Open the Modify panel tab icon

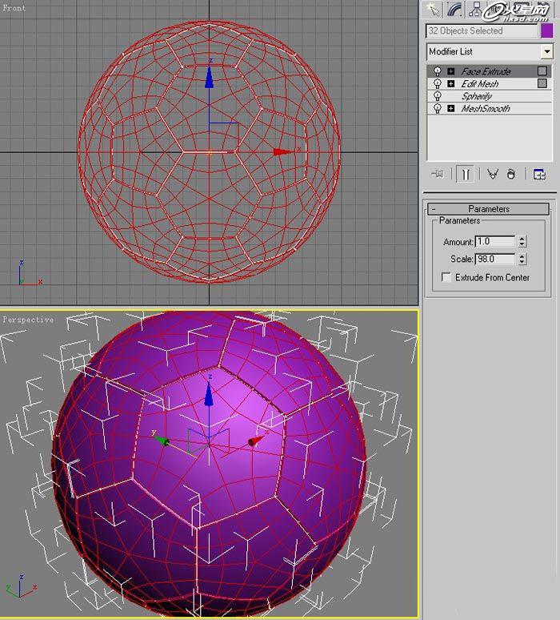click(x=454, y=10)
